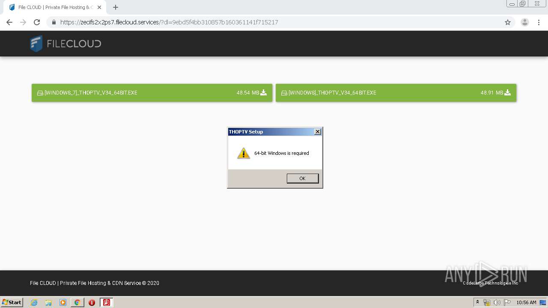Go forward in the browser
The image size is (548, 308).
pos(23,22)
